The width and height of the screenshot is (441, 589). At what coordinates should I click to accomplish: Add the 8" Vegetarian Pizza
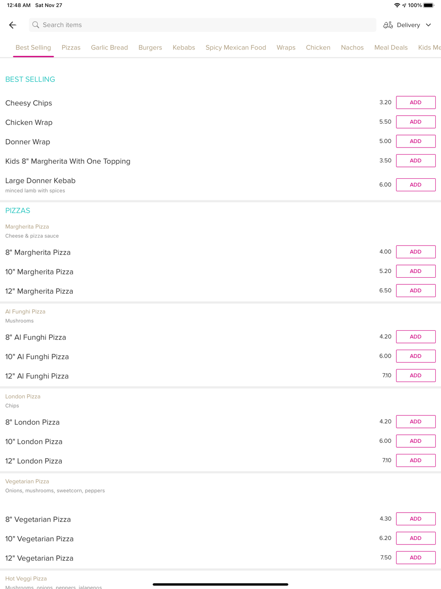coord(416,519)
